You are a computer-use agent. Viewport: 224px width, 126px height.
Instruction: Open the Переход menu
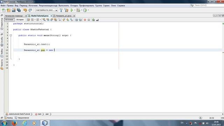(x=23, y=6)
